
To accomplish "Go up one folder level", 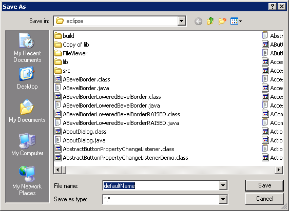I will point(210,21).
